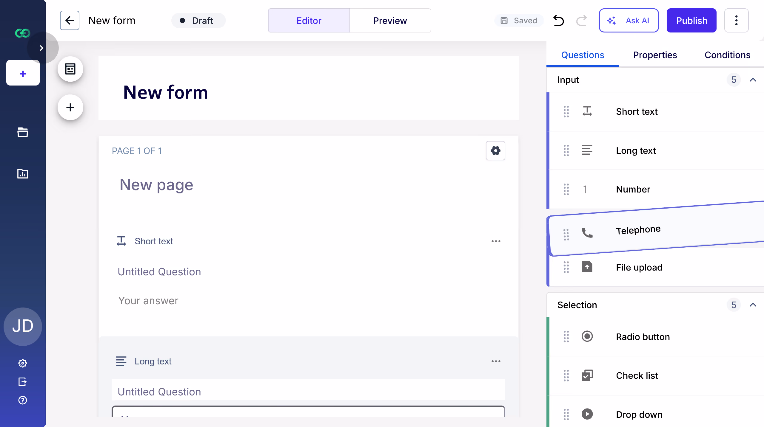764x427 pixels.
Task: Click the round add plus button
Action: coord(70,107)
